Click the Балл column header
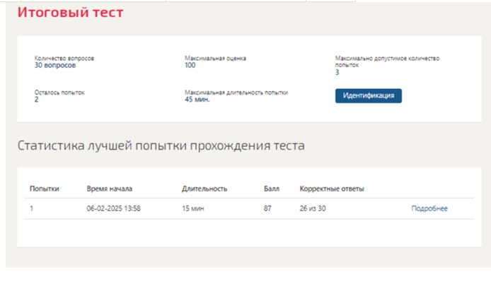This screenshot has width=491, height=291. click(272, 189)
